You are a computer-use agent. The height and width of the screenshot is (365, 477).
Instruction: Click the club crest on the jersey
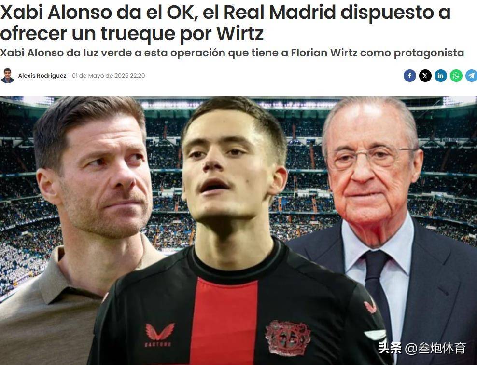tap(287, 338)
